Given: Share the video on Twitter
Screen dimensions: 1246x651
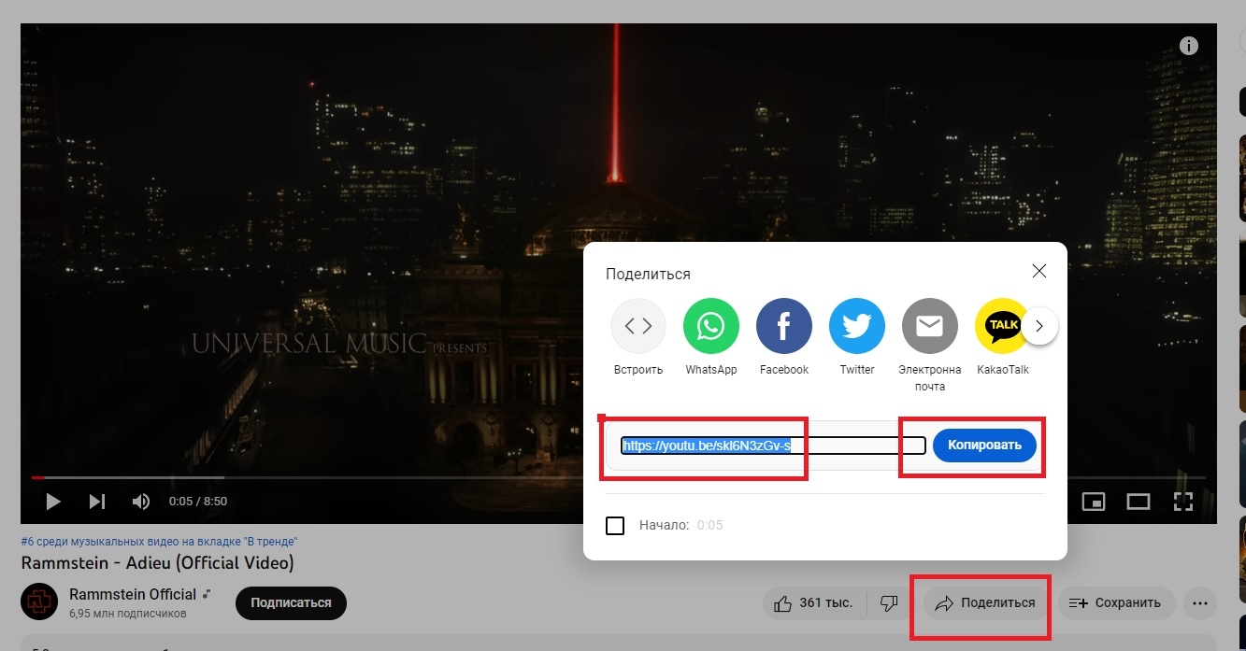Looking at the screenshot, I should click(x=857, y=326).
